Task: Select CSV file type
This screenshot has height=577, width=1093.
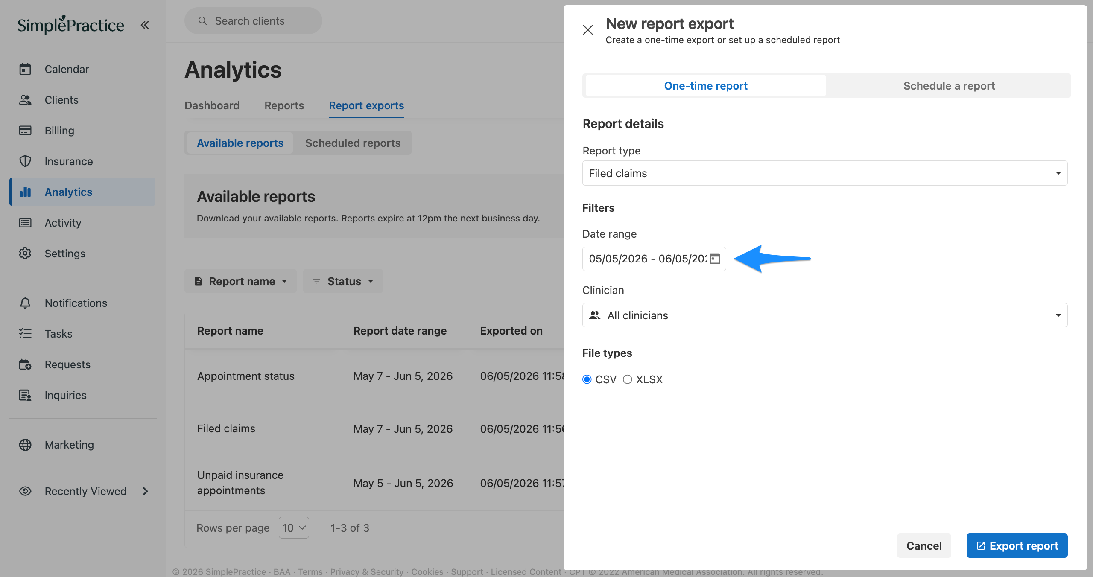Action: (x=587, y=379)
